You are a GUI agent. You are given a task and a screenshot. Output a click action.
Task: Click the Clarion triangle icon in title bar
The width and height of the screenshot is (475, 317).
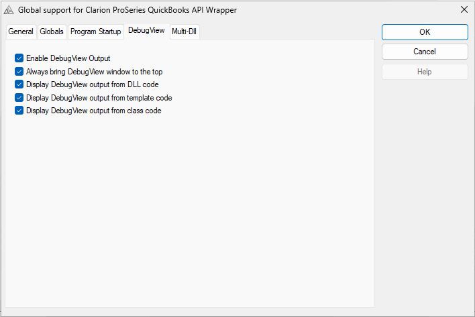9,10
